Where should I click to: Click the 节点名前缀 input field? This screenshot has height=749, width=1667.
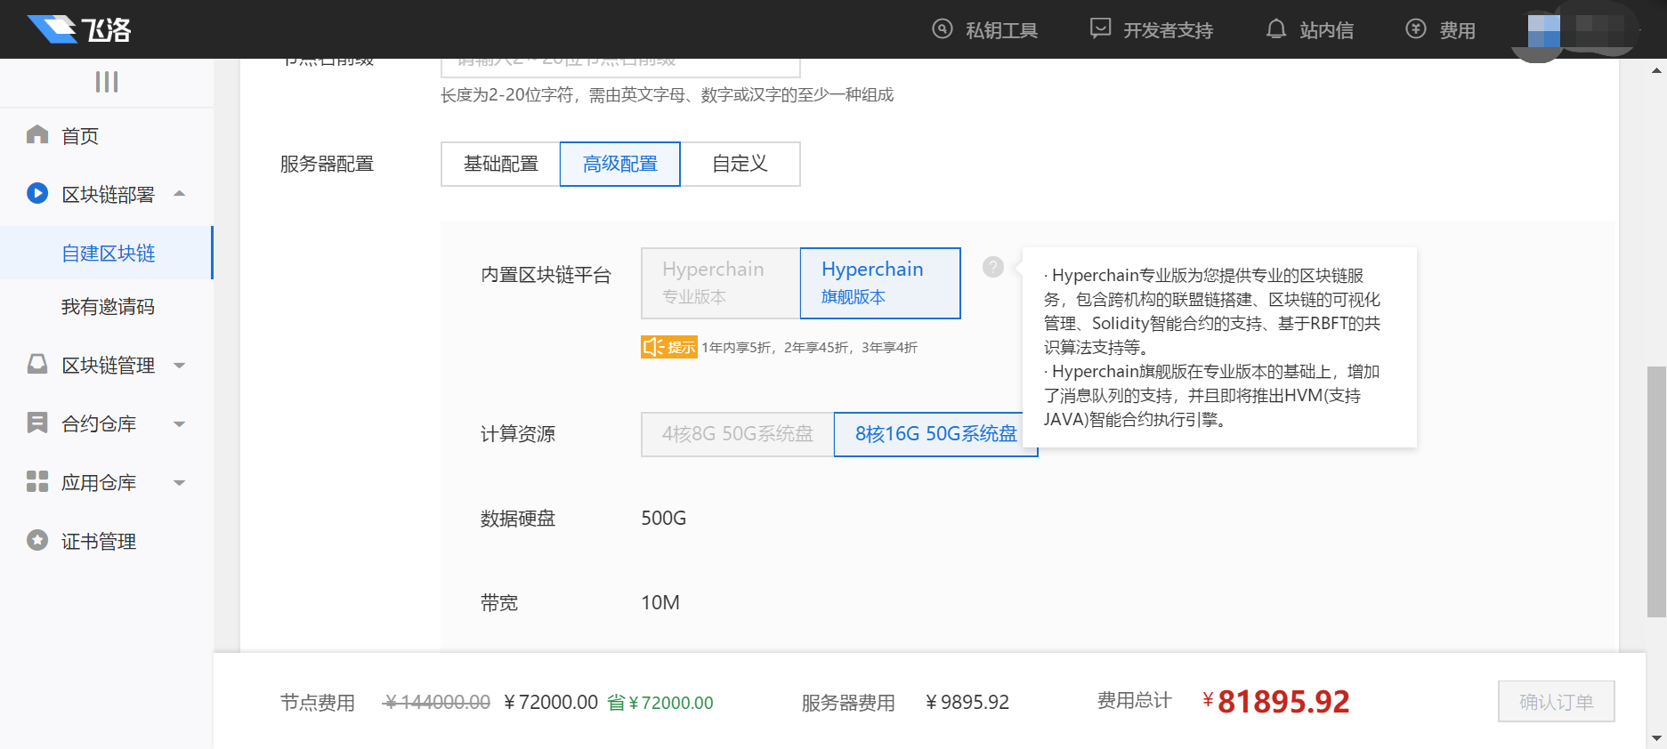tap(620, 68)
